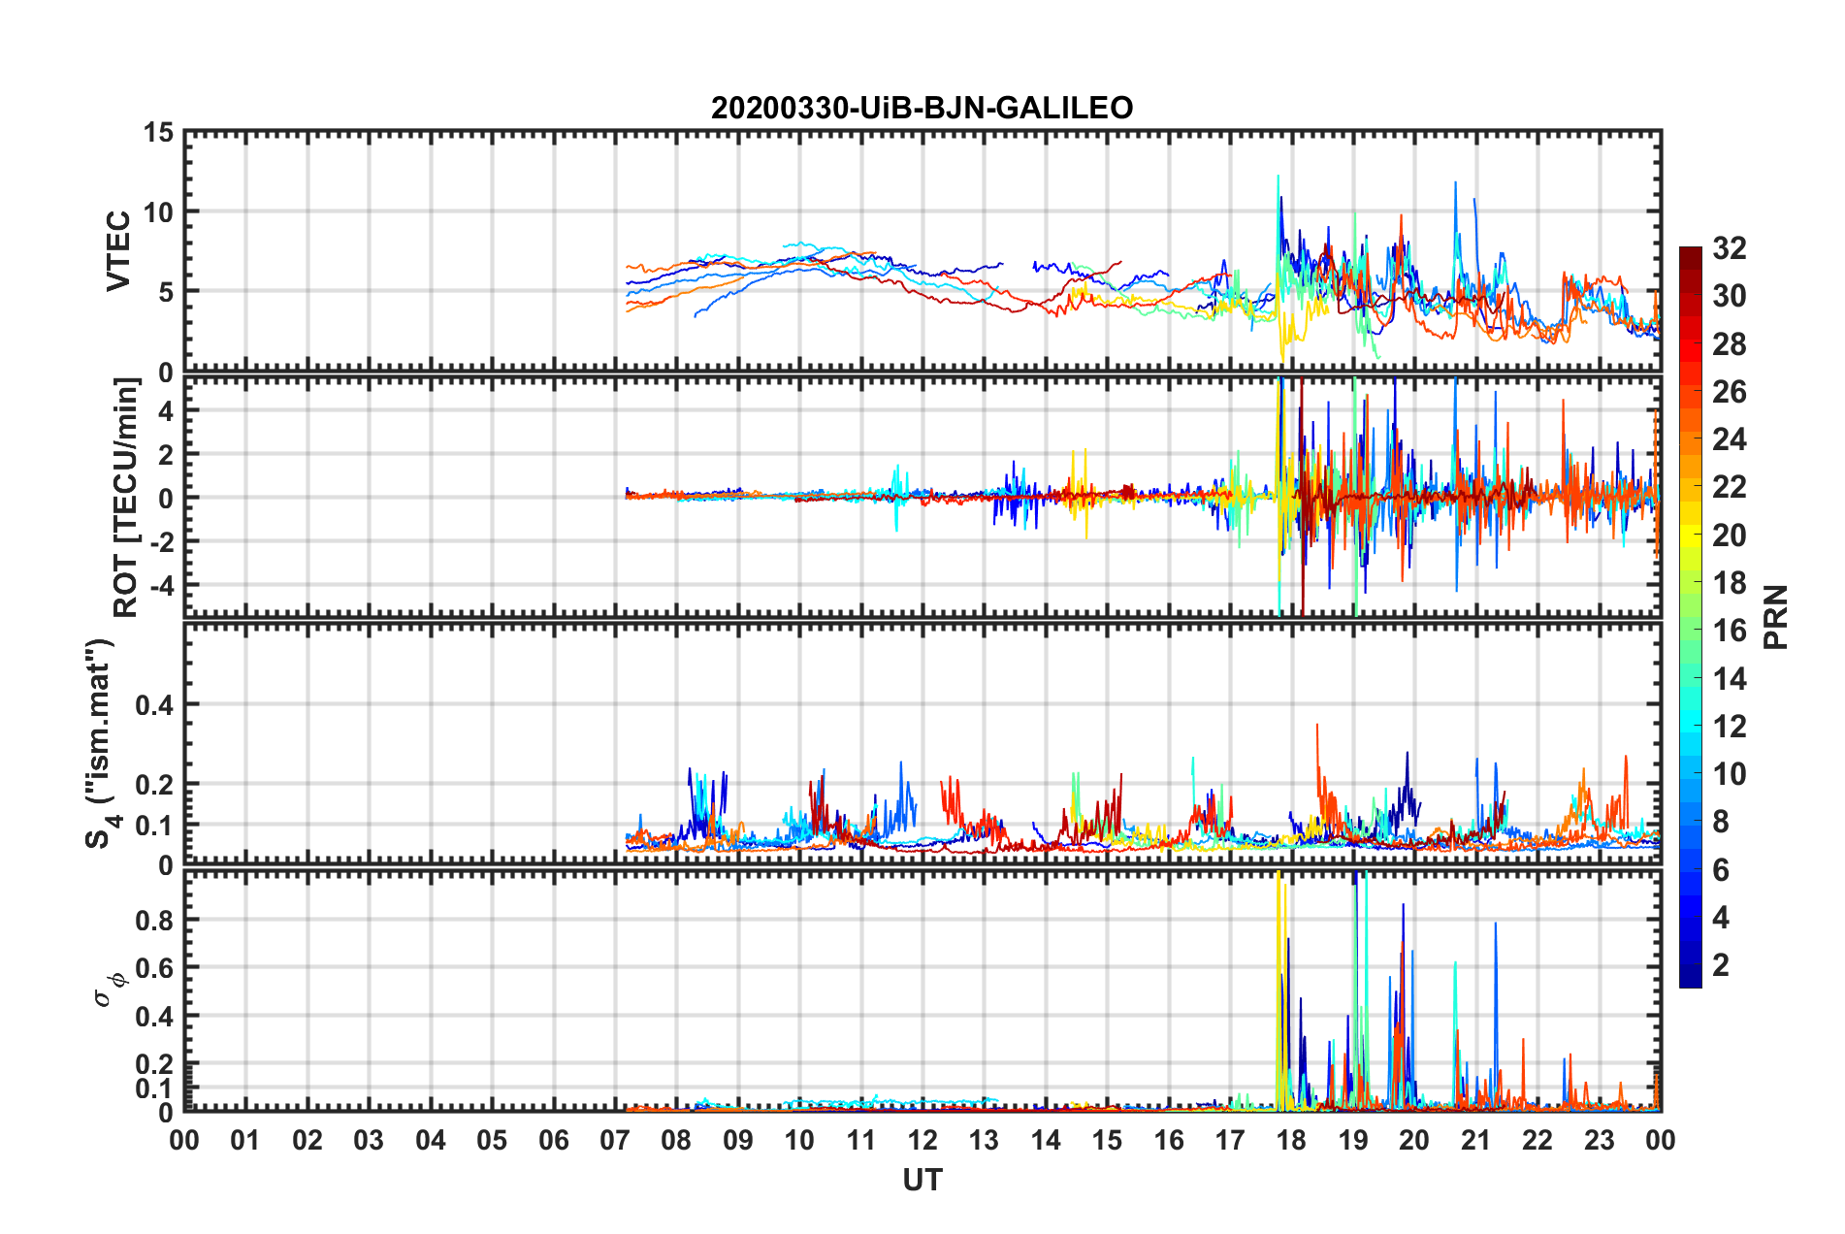
Task: Click colorbar tick label "24"
Action: point(1729,439)
